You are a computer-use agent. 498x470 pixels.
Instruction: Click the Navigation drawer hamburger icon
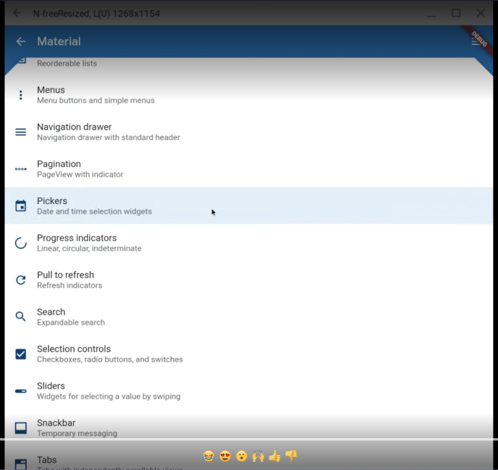tap(20, 132)
